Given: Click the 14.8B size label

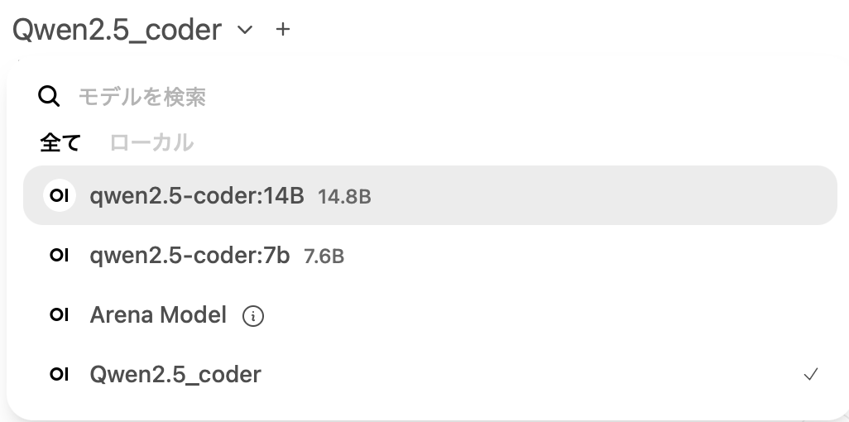Looking at the screenshot, I should (x=344, y=197).
